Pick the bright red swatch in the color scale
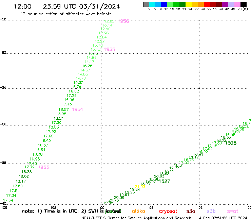The width and height of the screenshot is (251, 221). click(x=207, y=4)
